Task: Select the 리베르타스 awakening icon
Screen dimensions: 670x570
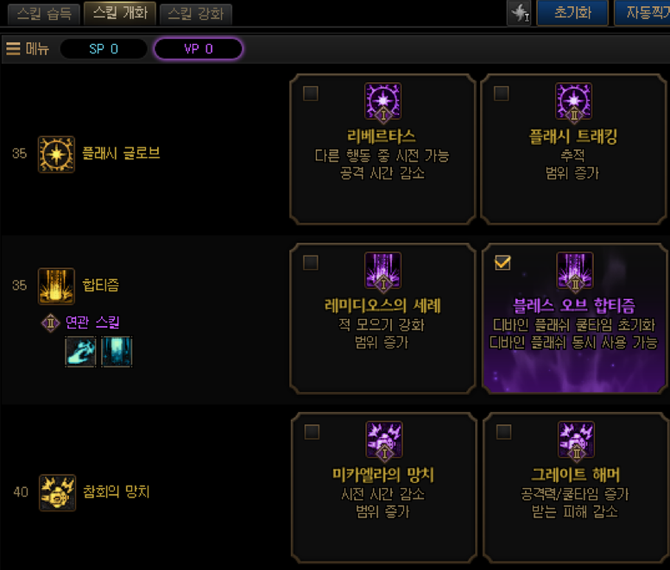Action: tap(382, 101)
